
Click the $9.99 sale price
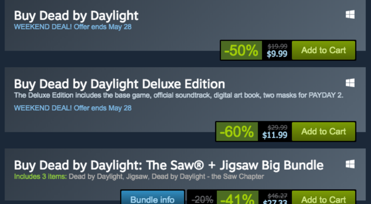(x=277, y=54)
